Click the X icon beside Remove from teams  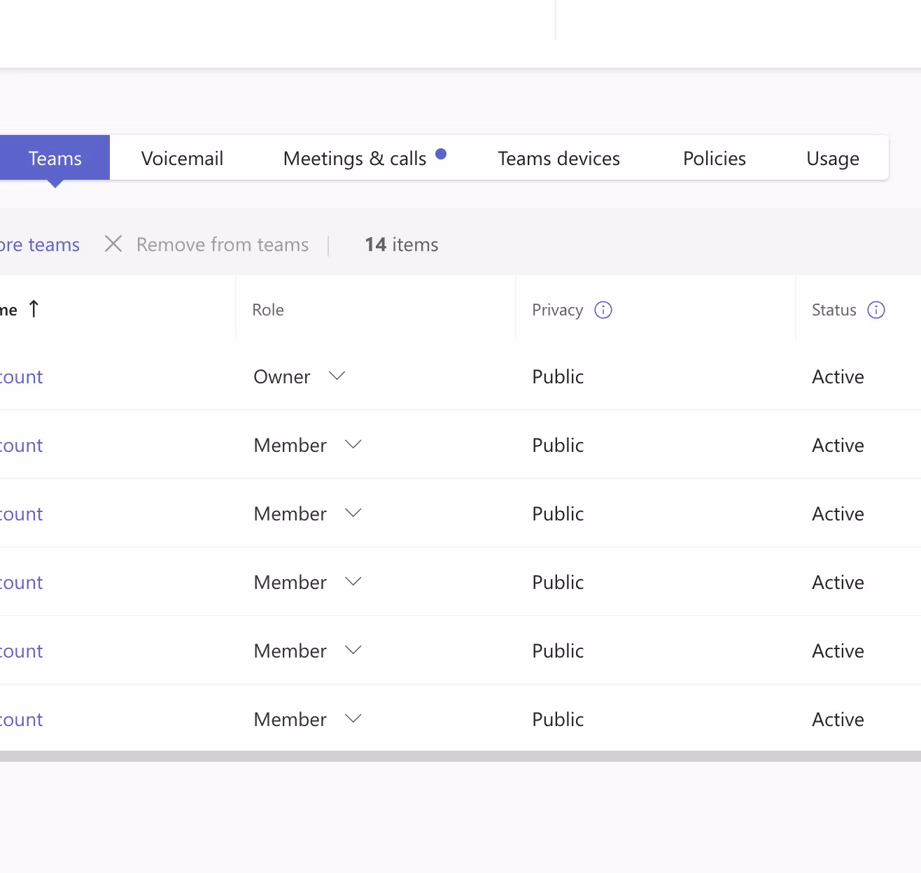113,244
